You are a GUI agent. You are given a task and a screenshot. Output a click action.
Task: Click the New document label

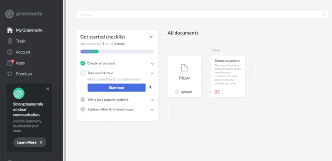pyautogui.click(x=184, y=78)
